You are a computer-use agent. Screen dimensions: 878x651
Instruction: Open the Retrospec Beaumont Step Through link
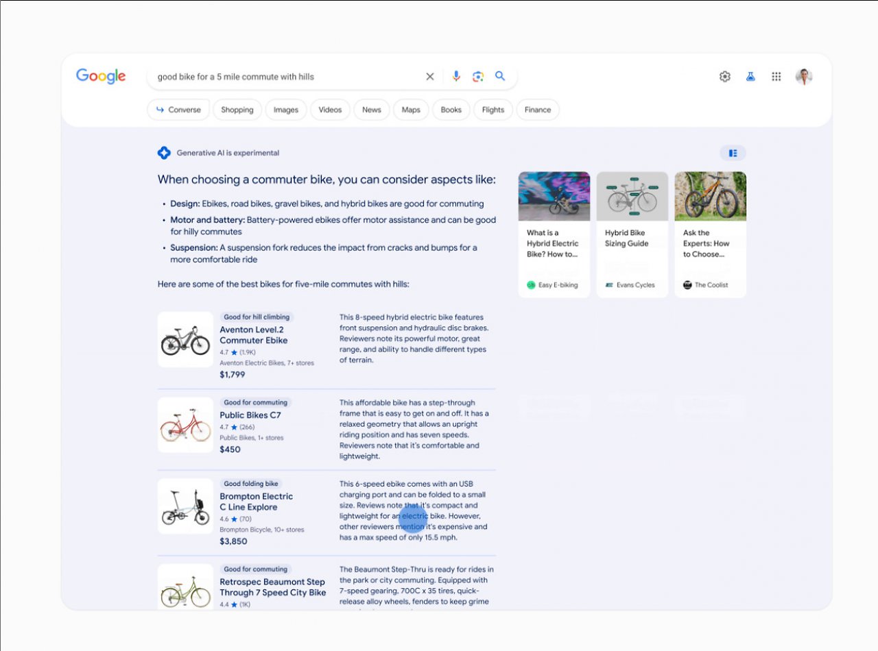pyautogui.click(x=273, y=587)
